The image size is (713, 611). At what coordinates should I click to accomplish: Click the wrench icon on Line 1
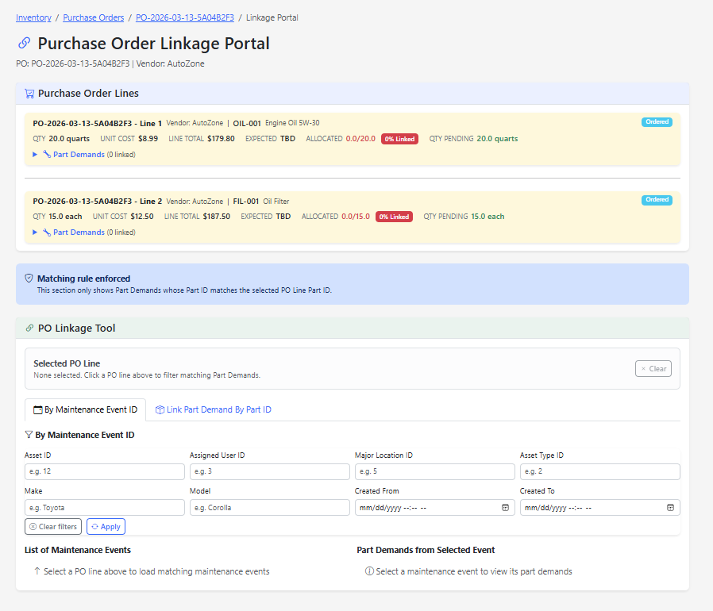pyautogui.click(x=47, y=154)
